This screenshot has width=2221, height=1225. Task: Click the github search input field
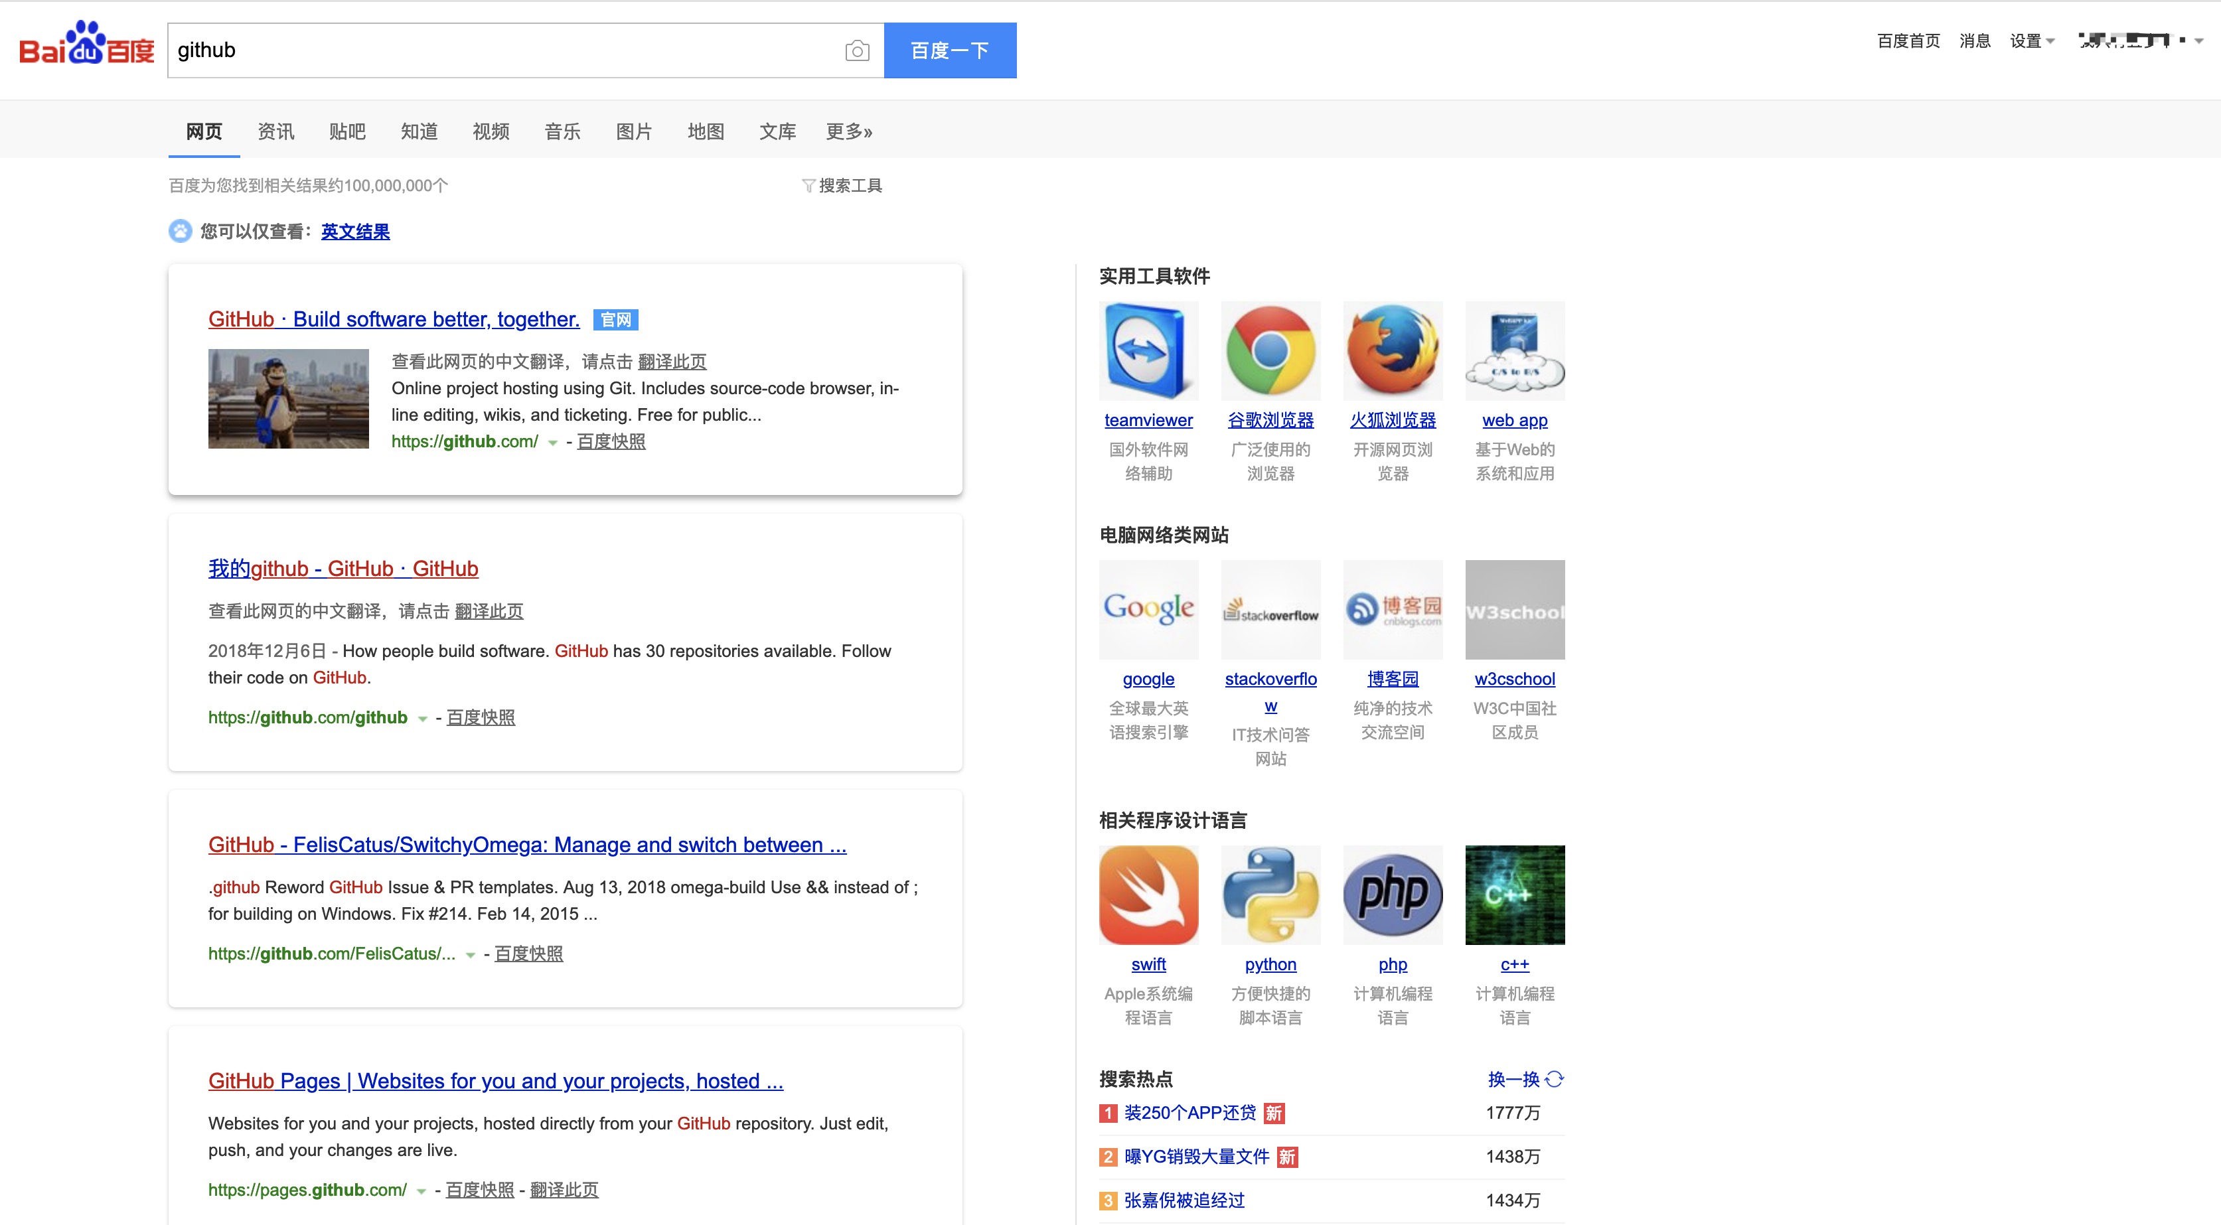pos(500,50)
